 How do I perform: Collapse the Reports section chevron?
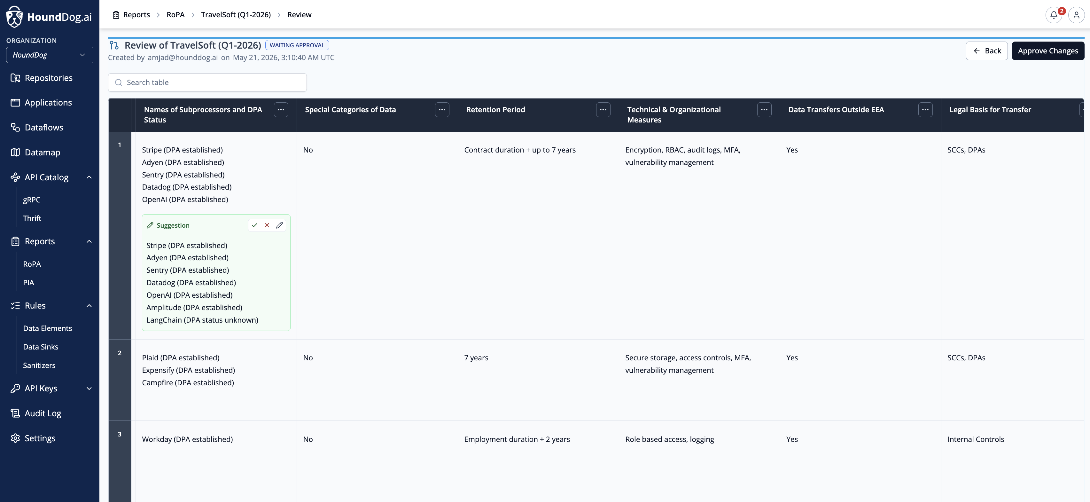[x=89, y=241]
